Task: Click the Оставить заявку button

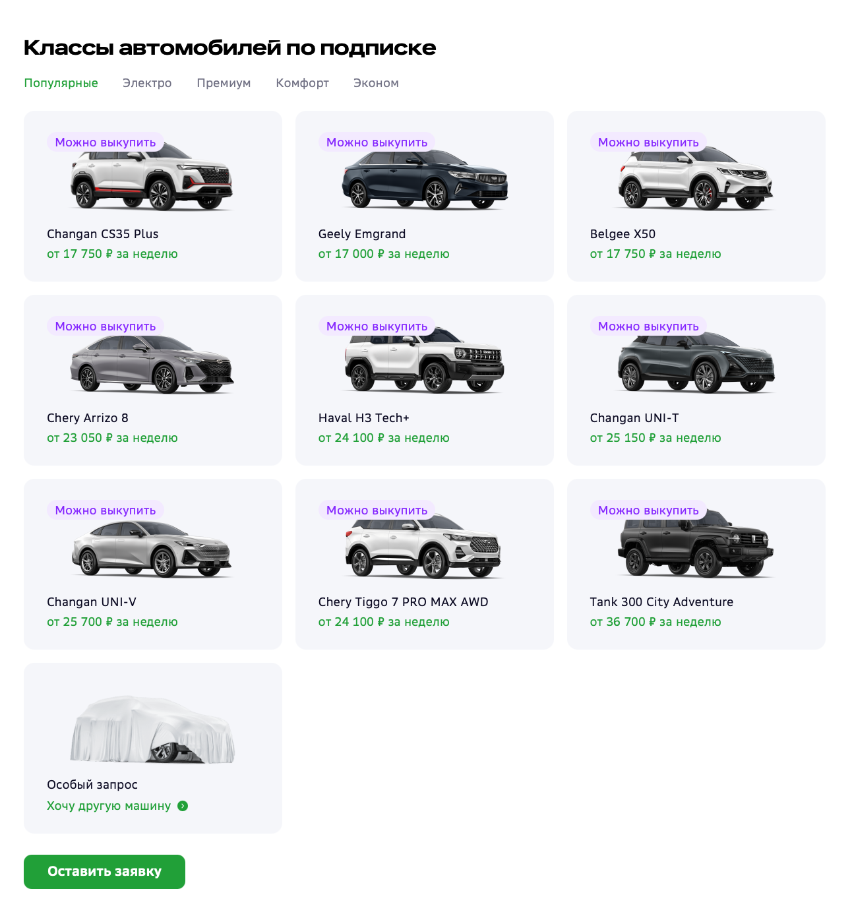Action: point(104,872)
